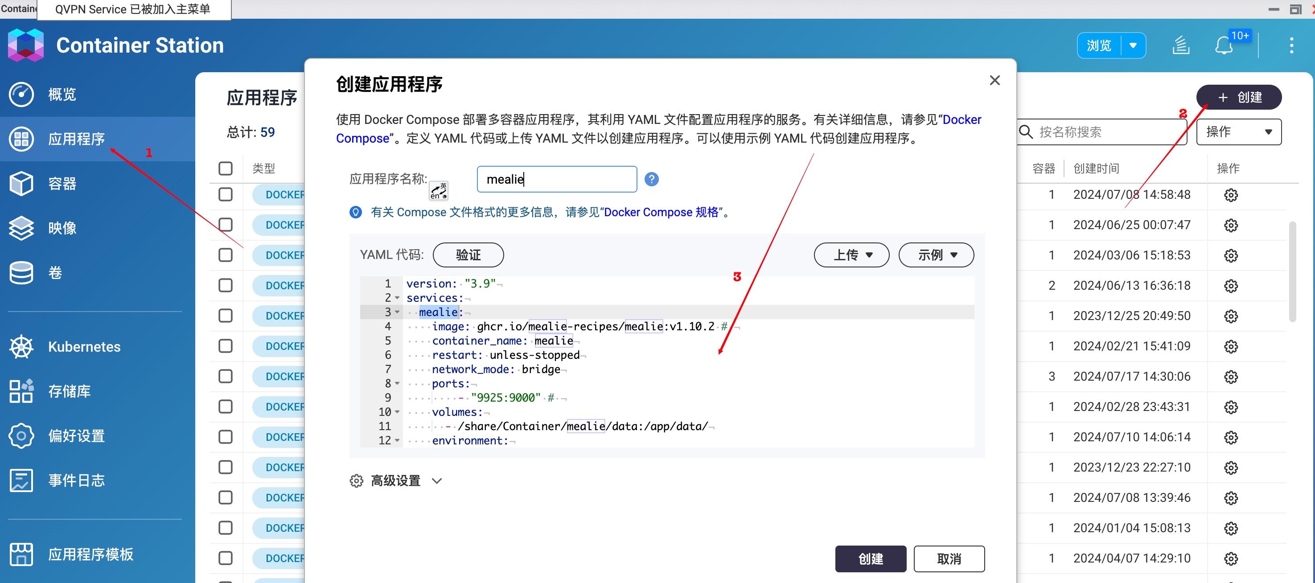Screen dimensions: 1315x583
Task: Open the background tasks stack icon
Action: [x=1181, y=45]
